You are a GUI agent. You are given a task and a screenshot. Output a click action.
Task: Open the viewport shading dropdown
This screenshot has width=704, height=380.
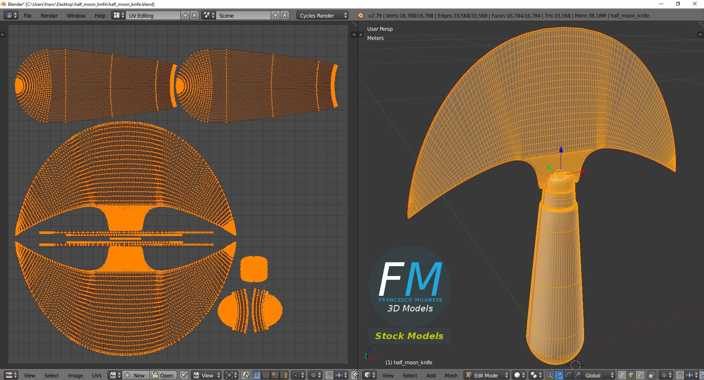(x=519, y=375)
